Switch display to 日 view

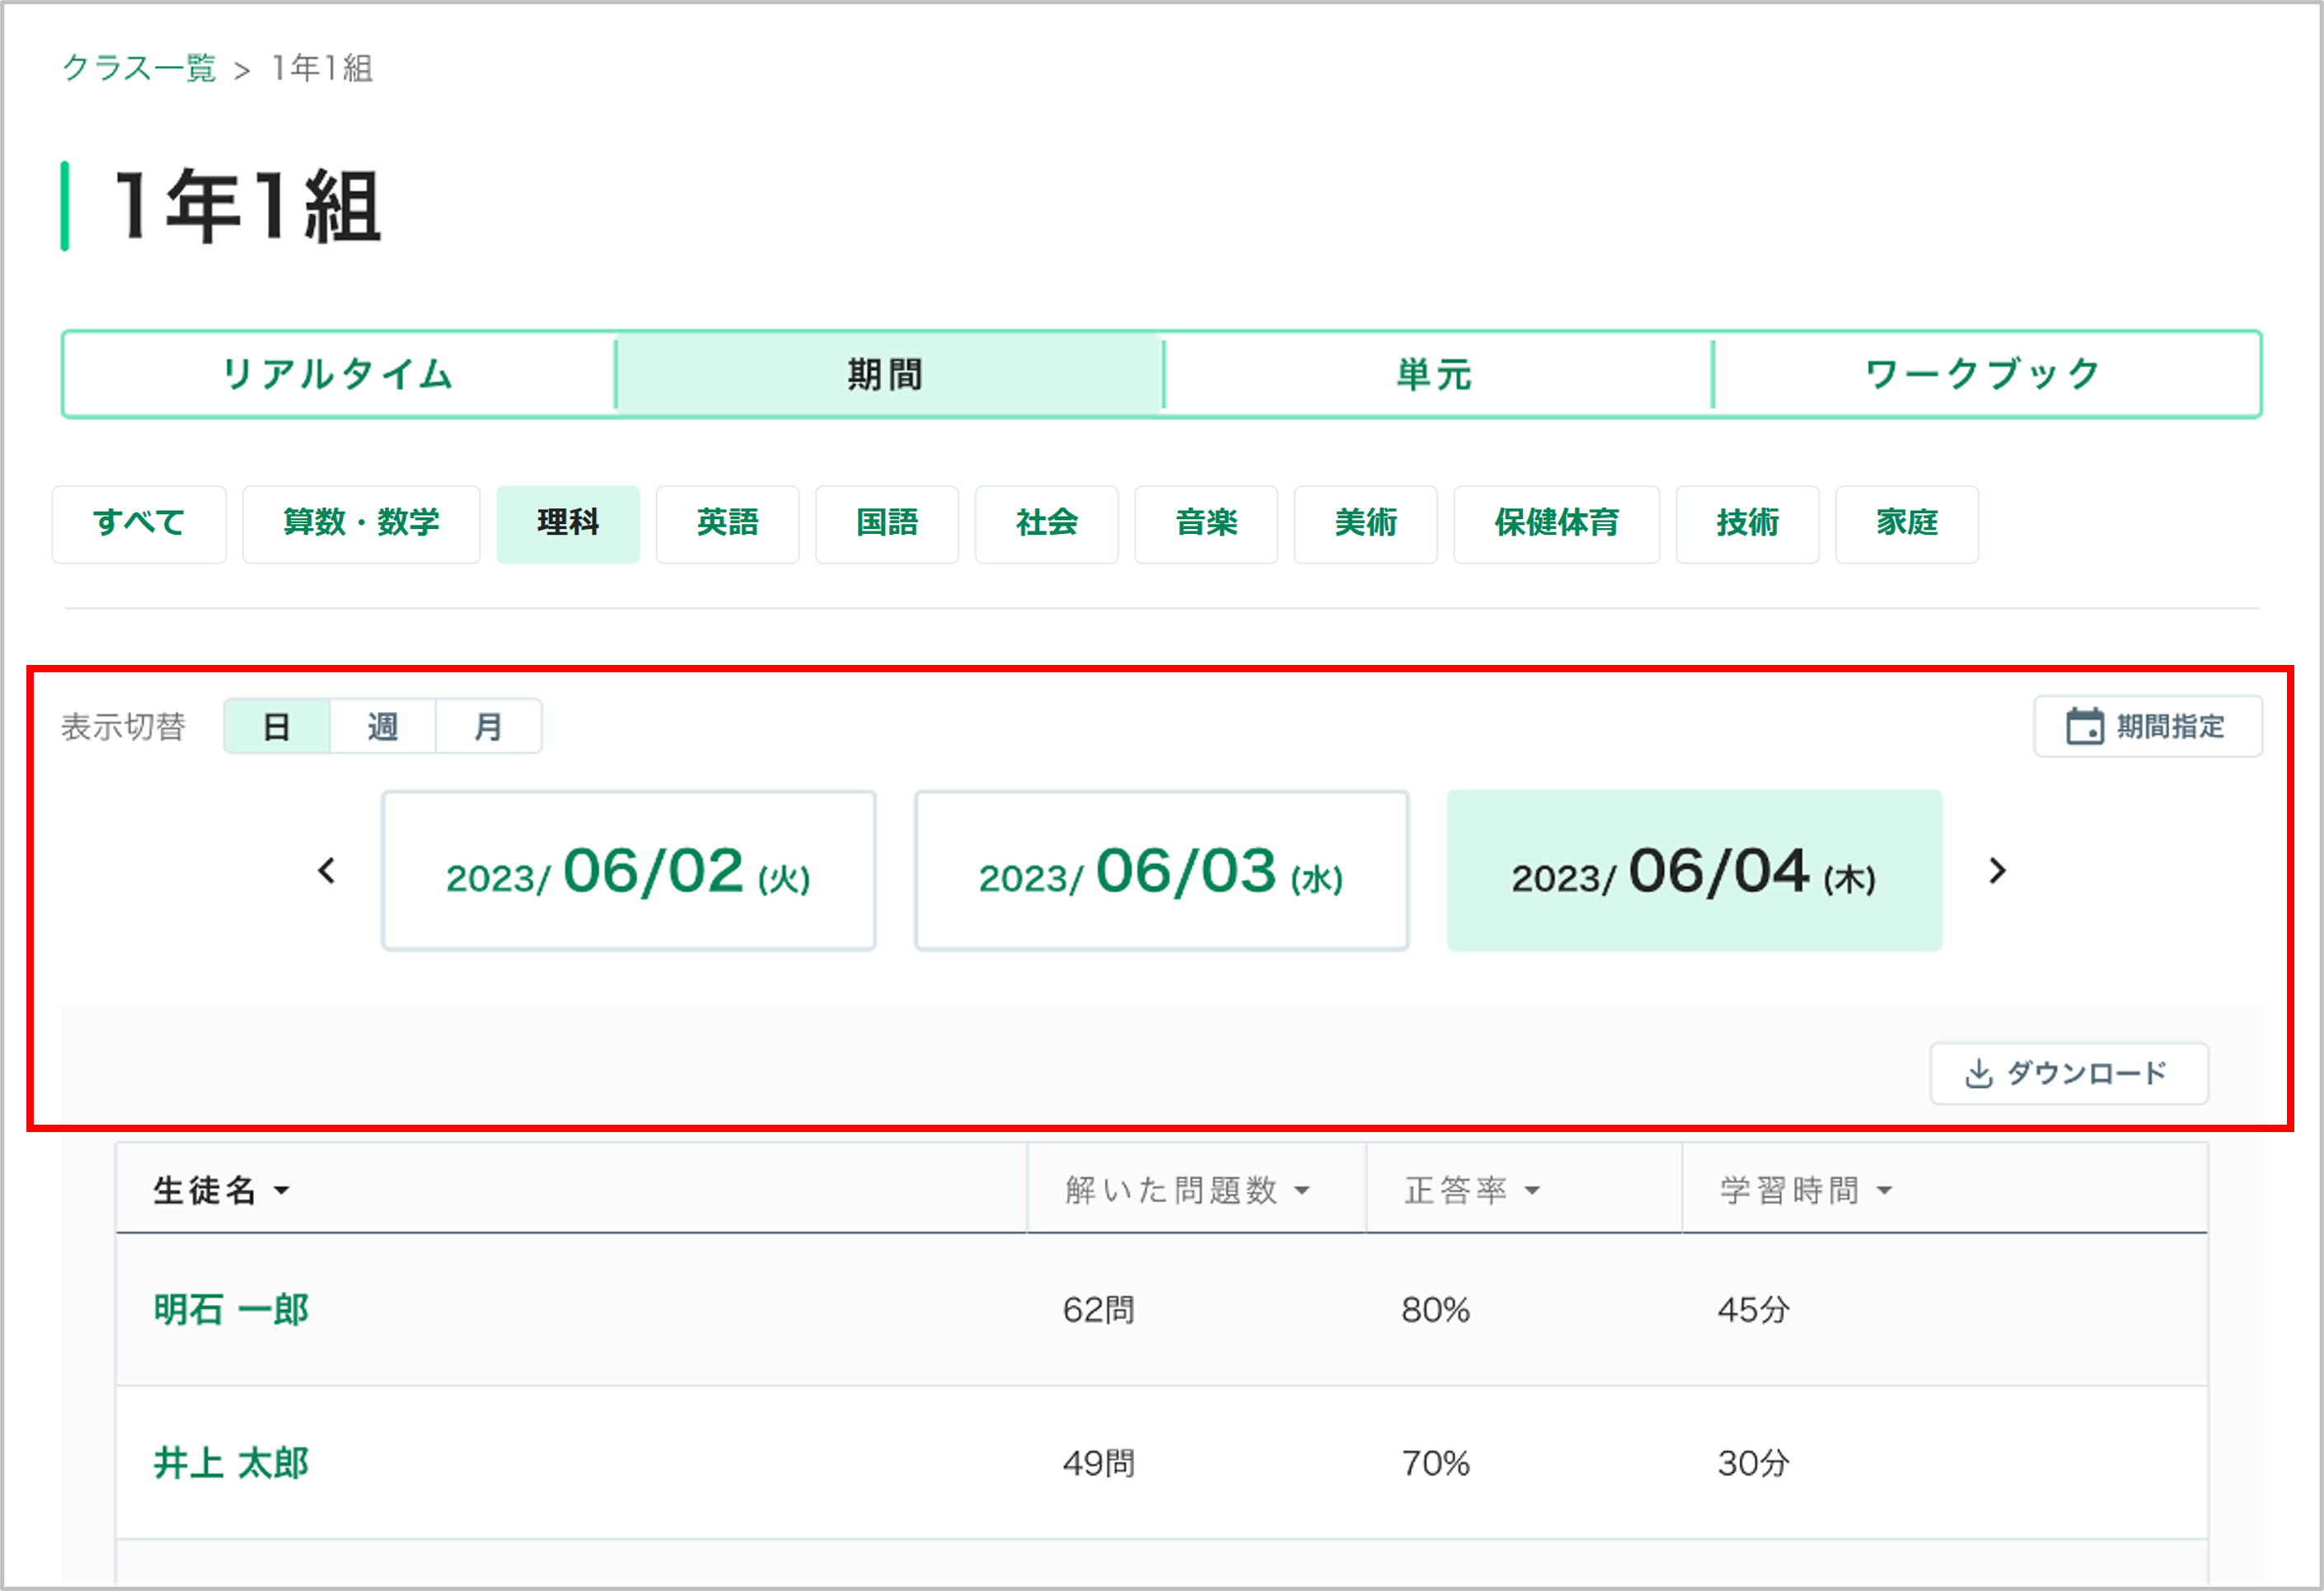[277, 726]
